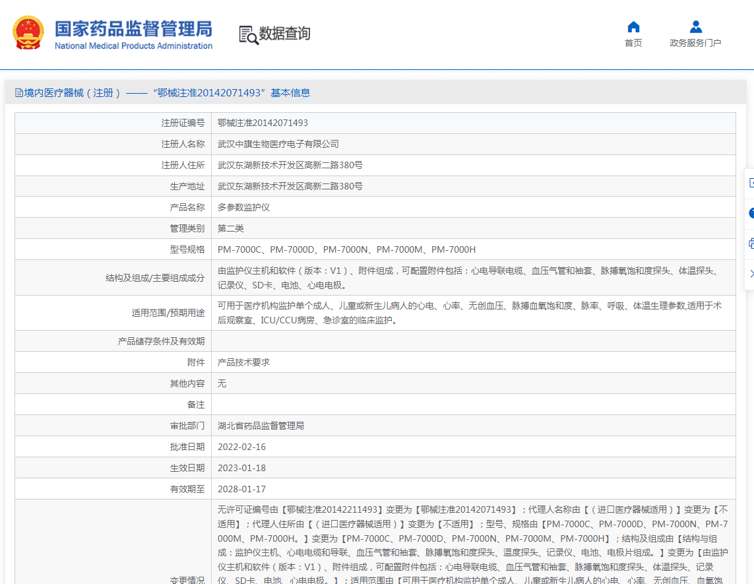This screenshot has height=584, width=754.
Task: Open 国家药品监督管理局 site title
Action: [x=133, y=29]
